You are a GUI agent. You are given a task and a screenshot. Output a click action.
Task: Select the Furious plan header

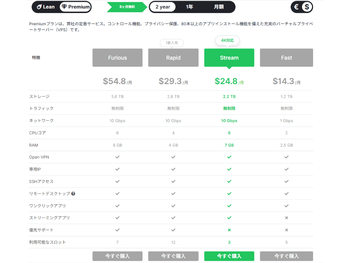click(118, 58)
